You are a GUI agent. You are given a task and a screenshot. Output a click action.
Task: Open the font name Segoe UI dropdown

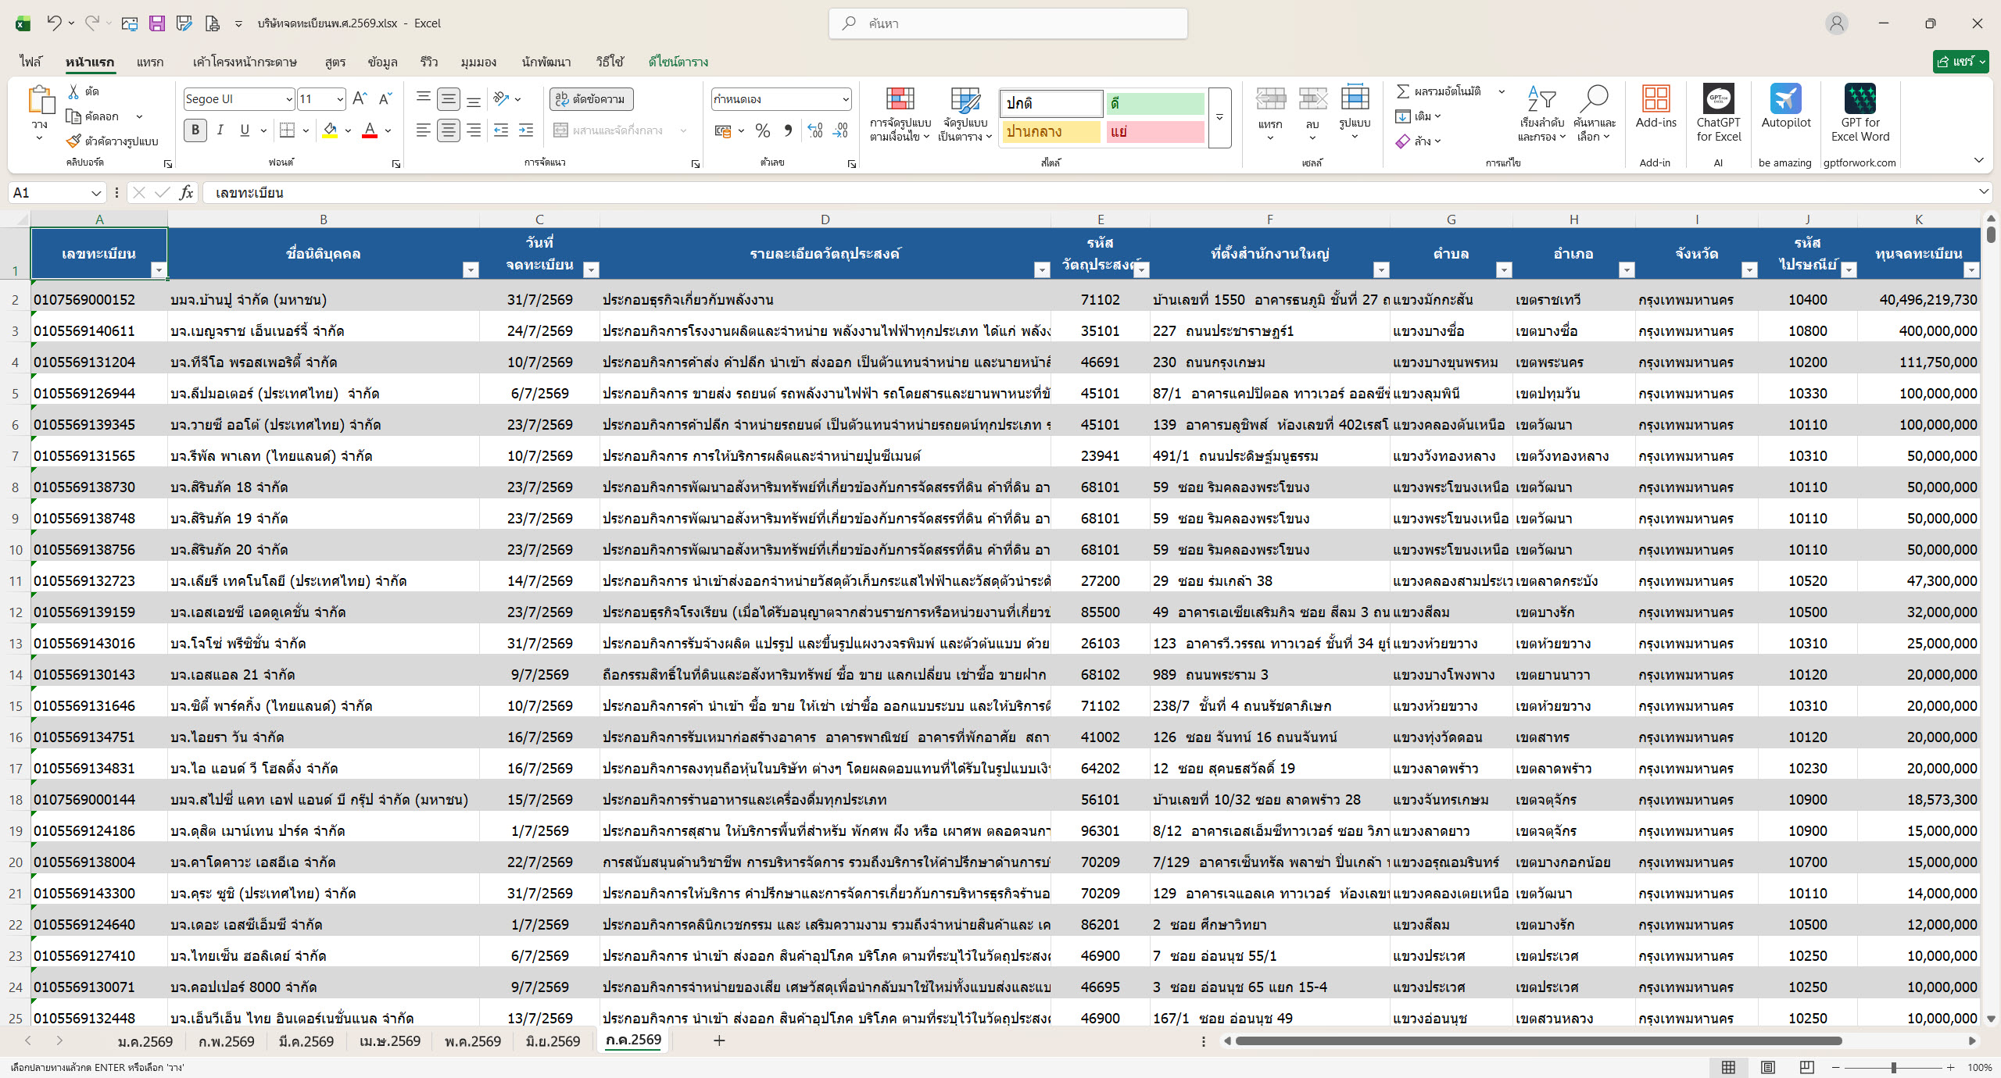pyautogui.click(x=289, y=99)
